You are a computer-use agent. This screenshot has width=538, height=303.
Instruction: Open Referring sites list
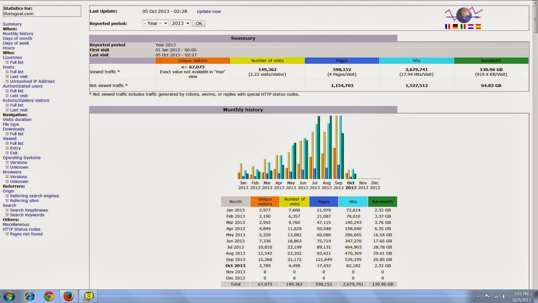(24, 201)
